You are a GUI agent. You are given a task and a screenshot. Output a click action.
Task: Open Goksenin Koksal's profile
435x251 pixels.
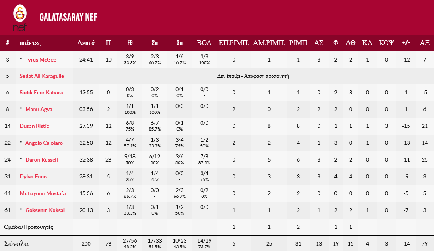tap(45, 210)
